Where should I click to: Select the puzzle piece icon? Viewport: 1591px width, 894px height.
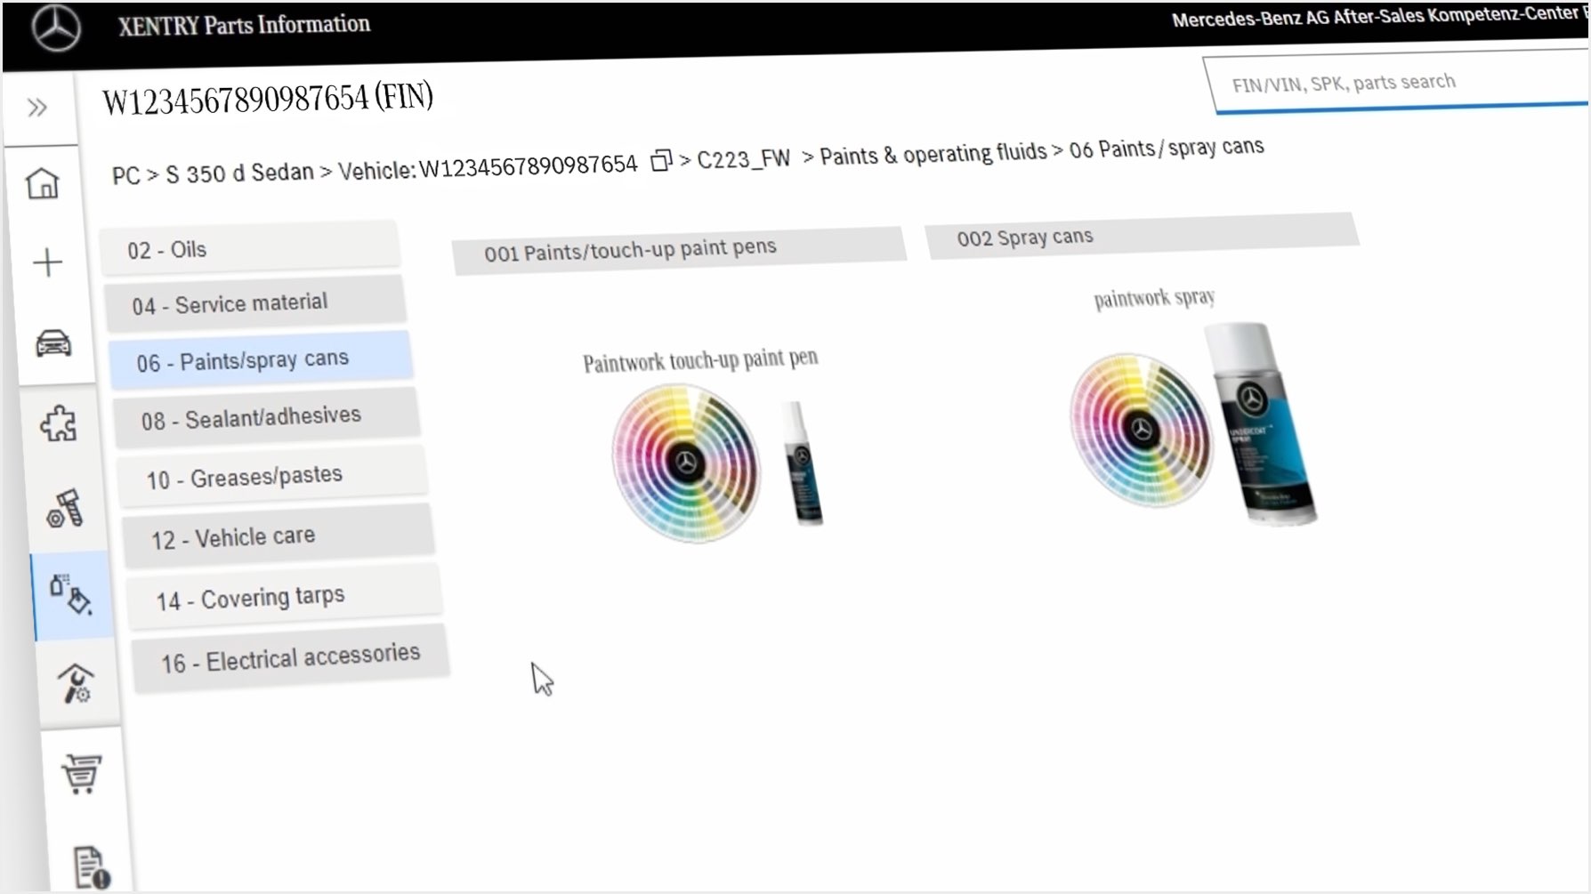coord(59,424)
